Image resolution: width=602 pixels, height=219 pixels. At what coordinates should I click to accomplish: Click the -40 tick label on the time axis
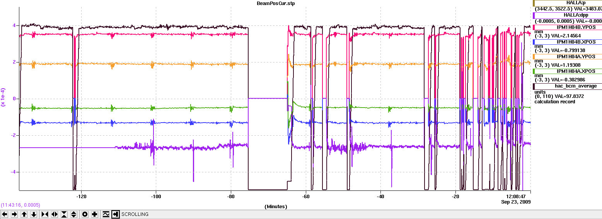[x=380, y=197]
